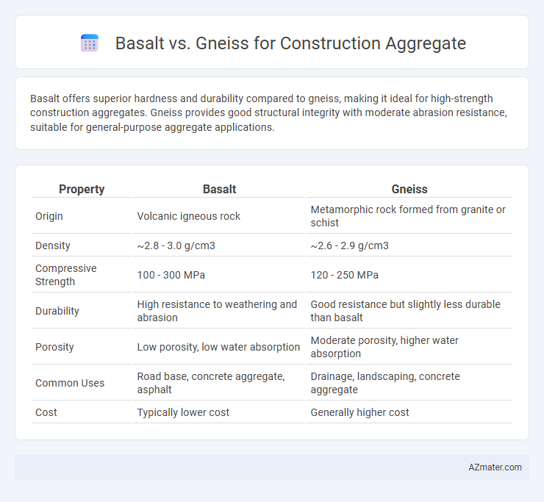Select the 'Property' column header
This screenshot has height=502, width=544.
click(x=82, y=189)
